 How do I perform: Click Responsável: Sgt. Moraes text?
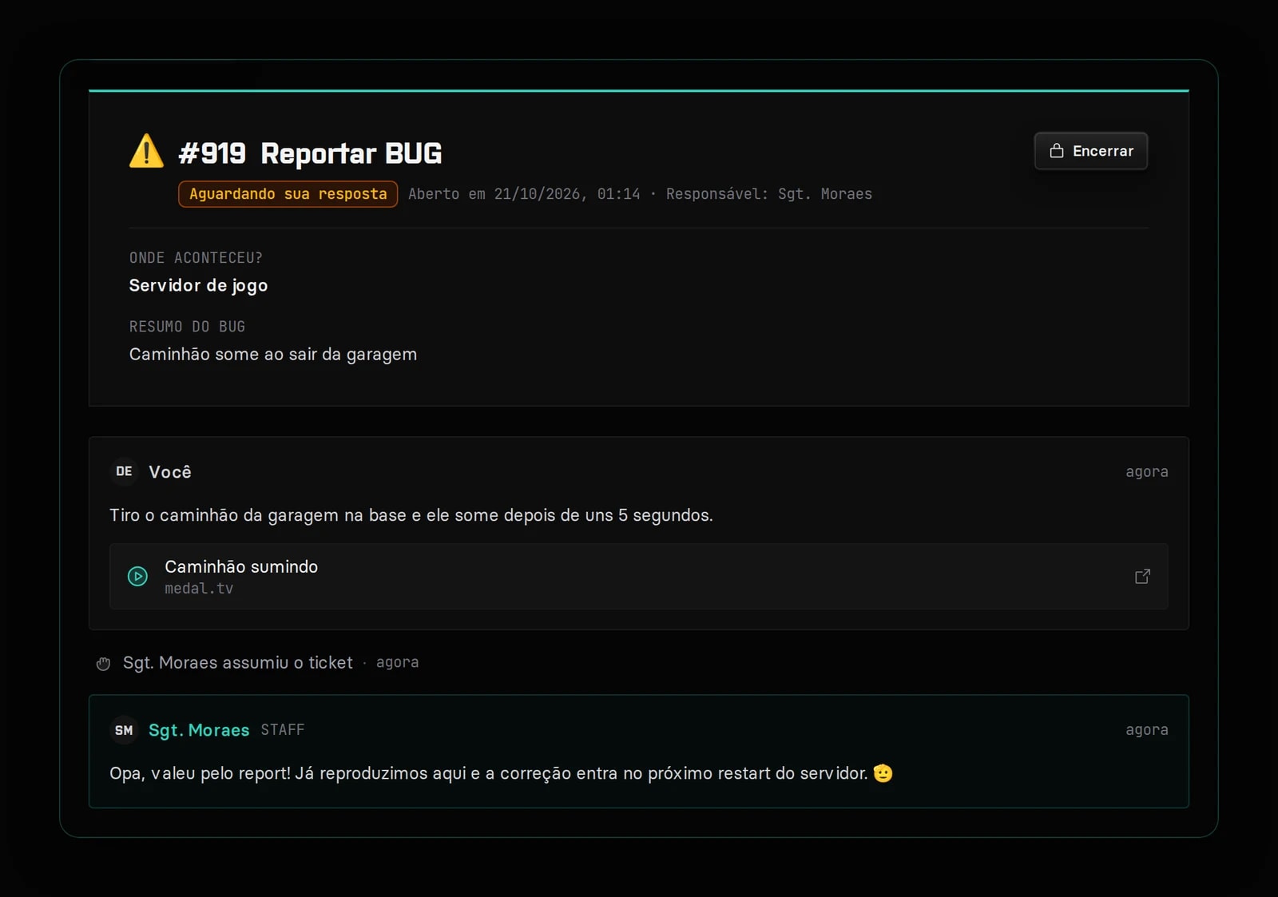[769, 194]
